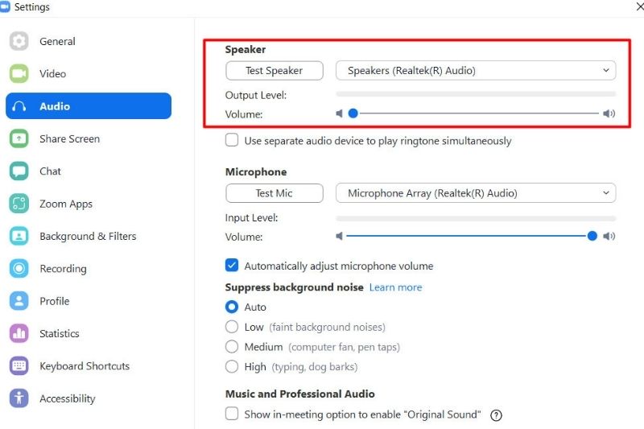Enable Show in-meeting Original Sound option

[x=232, y=415]
